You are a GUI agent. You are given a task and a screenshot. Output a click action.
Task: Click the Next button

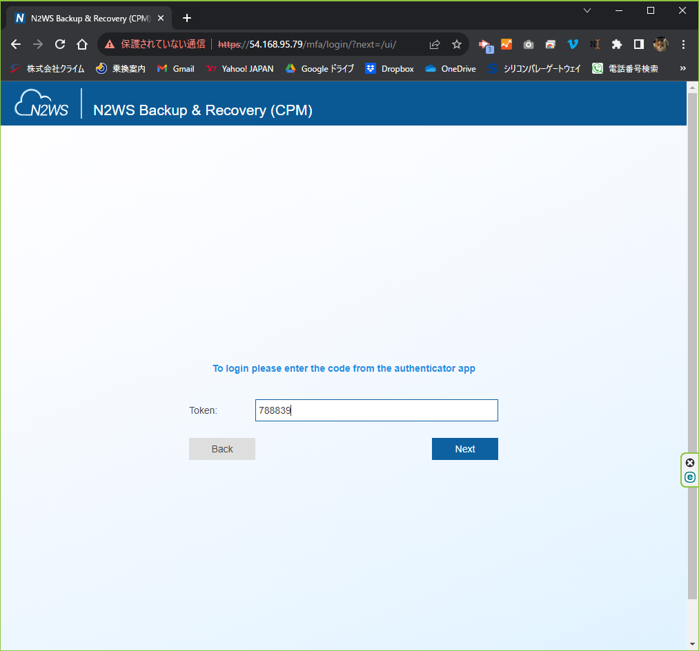(x=465, y=449)
